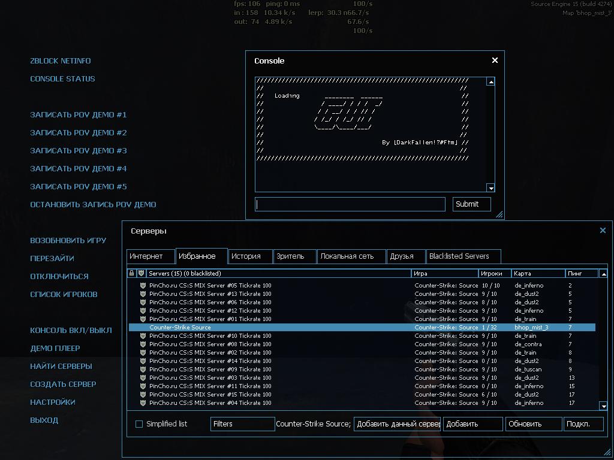
Task: Submit the console command
Action: click(471, 204)
